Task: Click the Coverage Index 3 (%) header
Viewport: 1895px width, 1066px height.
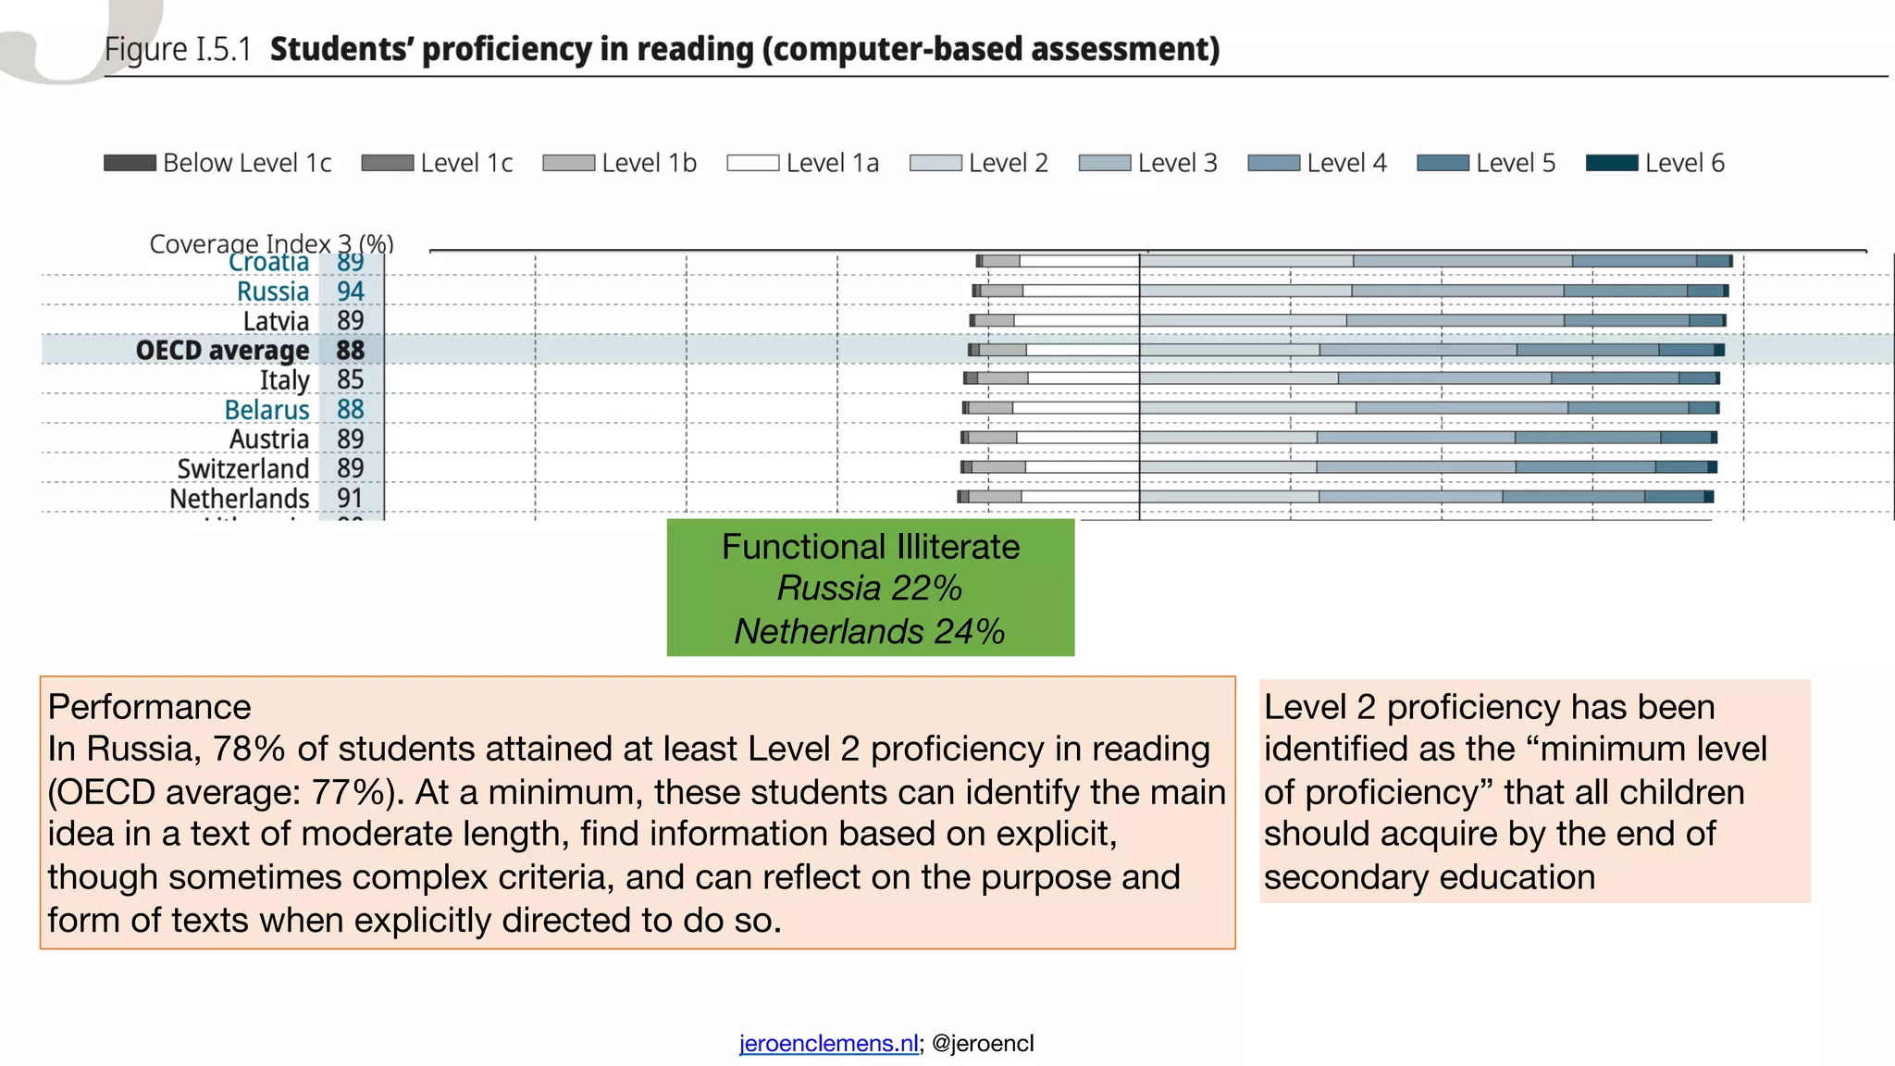Action: pyautogui.click(x=271, y=243)
